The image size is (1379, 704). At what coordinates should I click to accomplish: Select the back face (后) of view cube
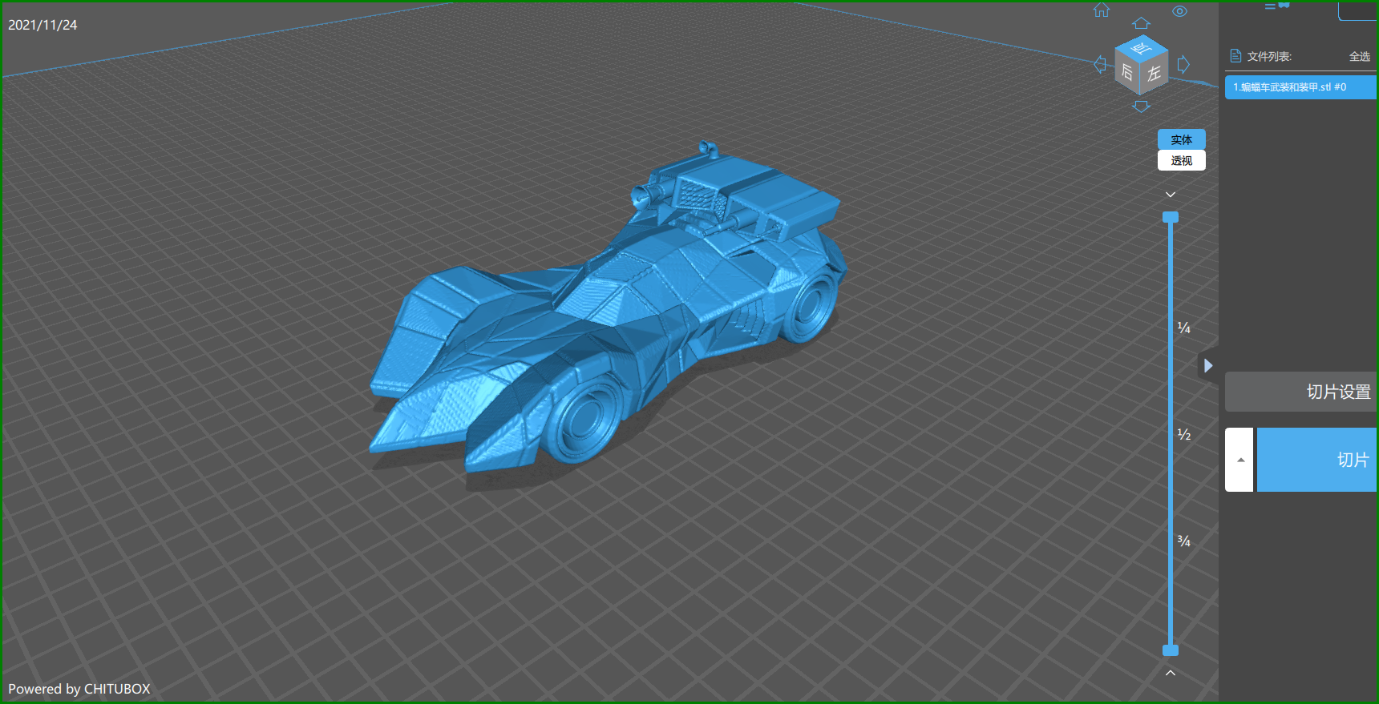point(1126,73)
